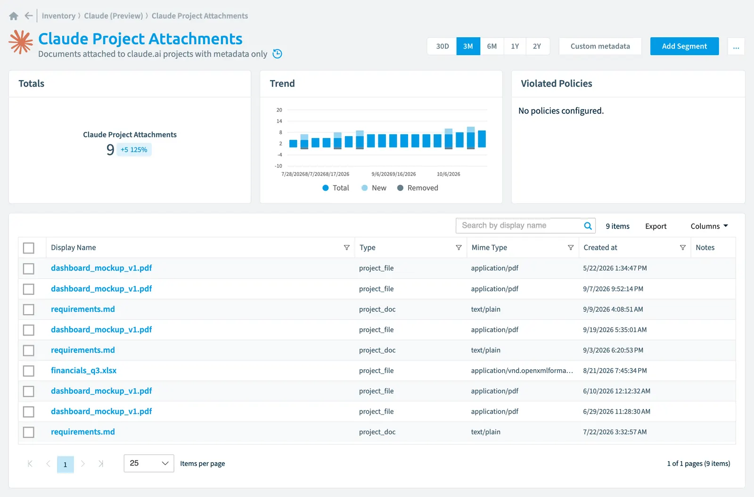The width and height of the screenshot is (754, 497).
Task: Open Custom metadata
Action: click(x=600, y=46)
